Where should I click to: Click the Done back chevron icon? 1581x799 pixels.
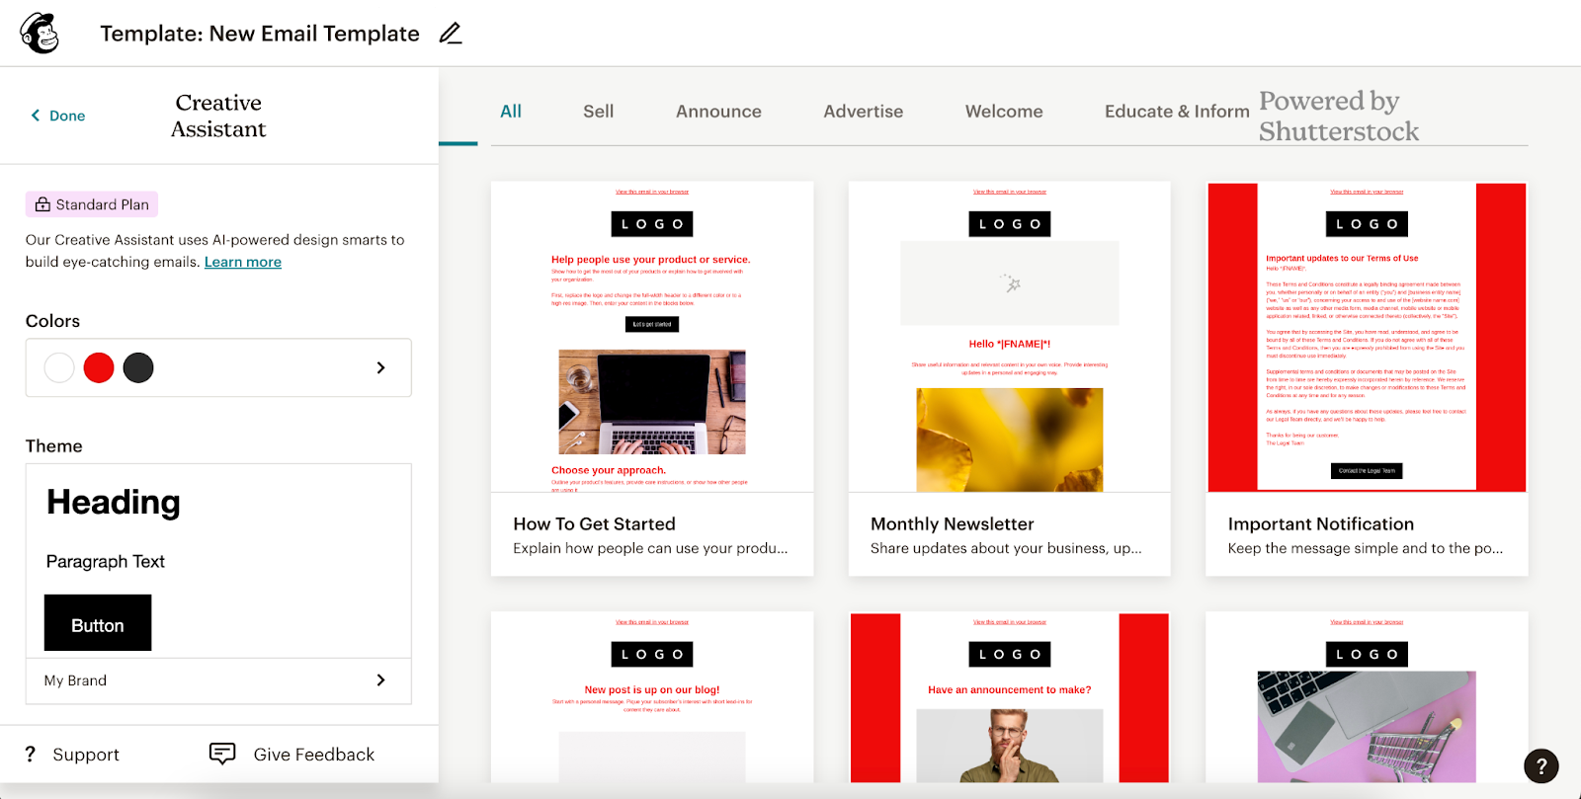click(36, 116)
